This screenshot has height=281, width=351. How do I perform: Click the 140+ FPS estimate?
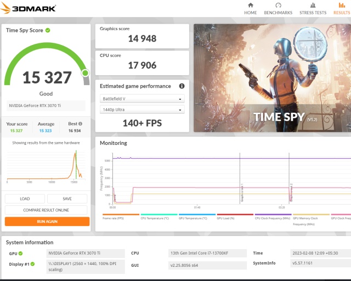pyautogui.click(x=142, y=123)
